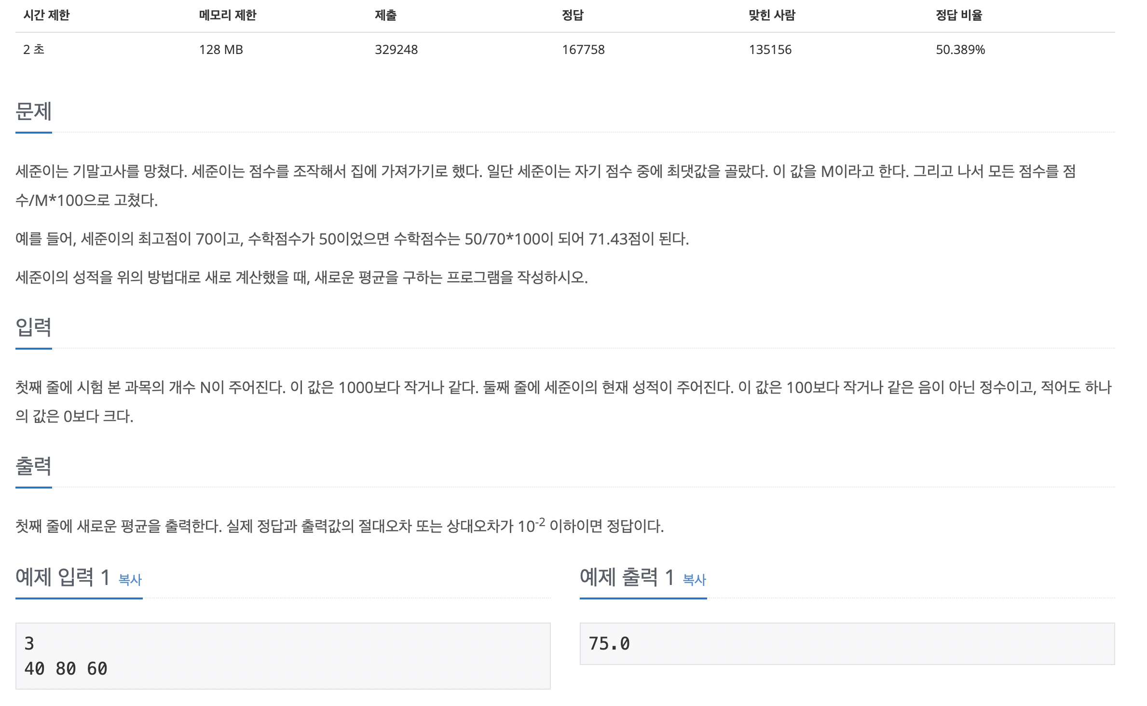Click the 예제 입력 1 code box
The height and width of the screenshot is (706, 1147).
point(283,656)
